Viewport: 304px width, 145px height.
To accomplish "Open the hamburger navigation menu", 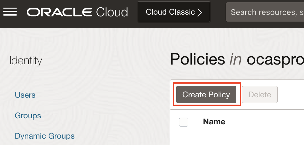I will coord(10,12).
